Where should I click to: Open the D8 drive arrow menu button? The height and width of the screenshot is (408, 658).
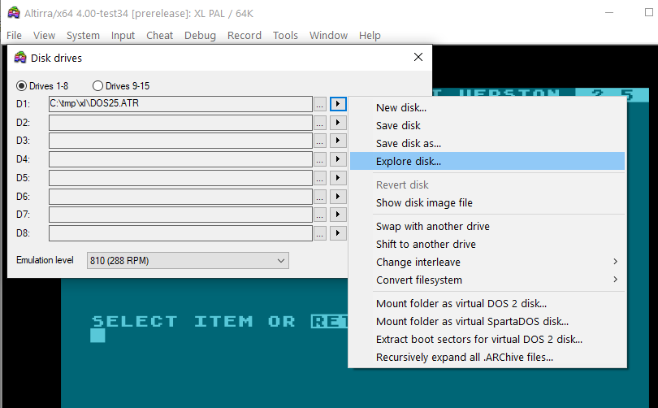(339, 234)
